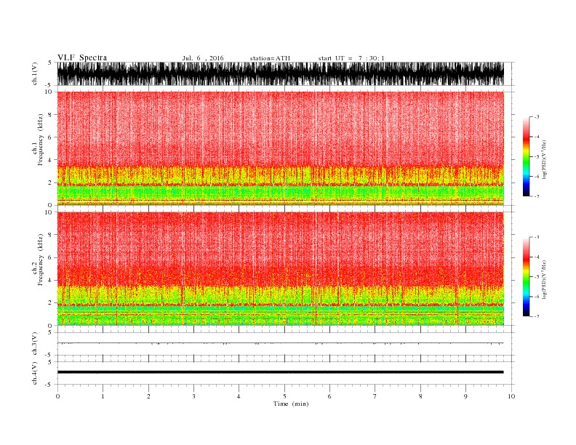
Task: Click the time axis tick label "8"
Action: click(420, 396)
